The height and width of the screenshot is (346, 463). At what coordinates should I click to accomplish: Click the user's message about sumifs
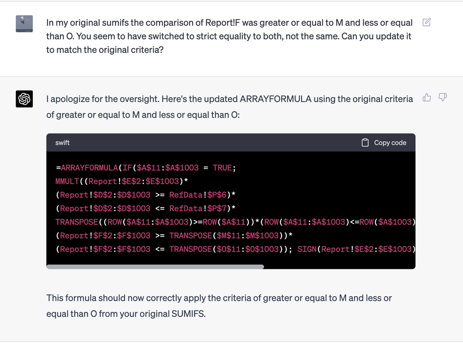coord(229,36)
